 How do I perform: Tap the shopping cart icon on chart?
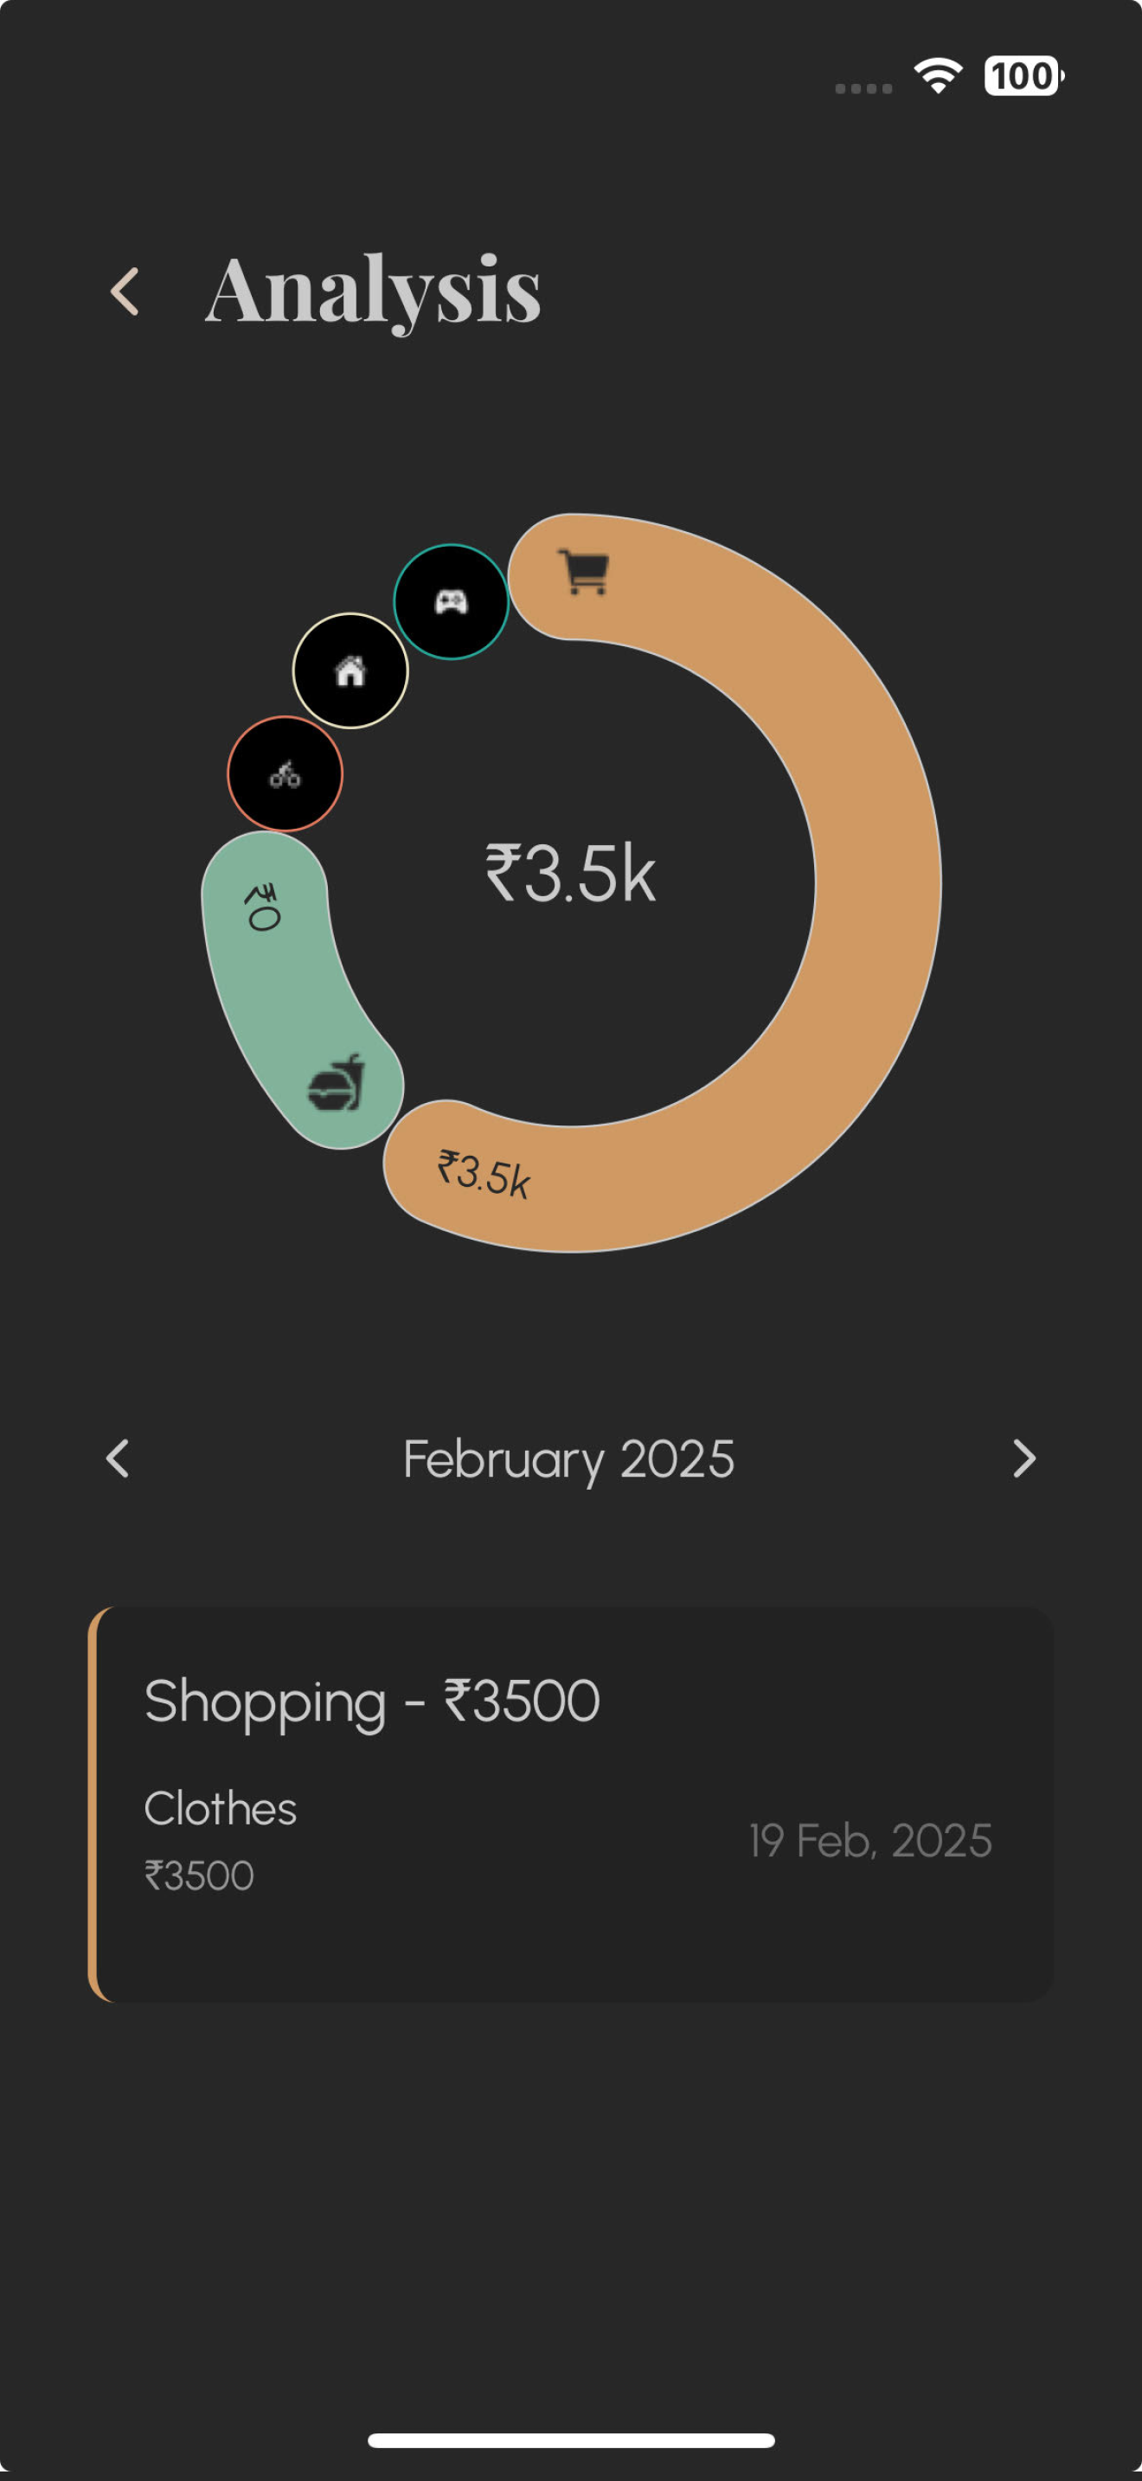click(x=583, y=572)
